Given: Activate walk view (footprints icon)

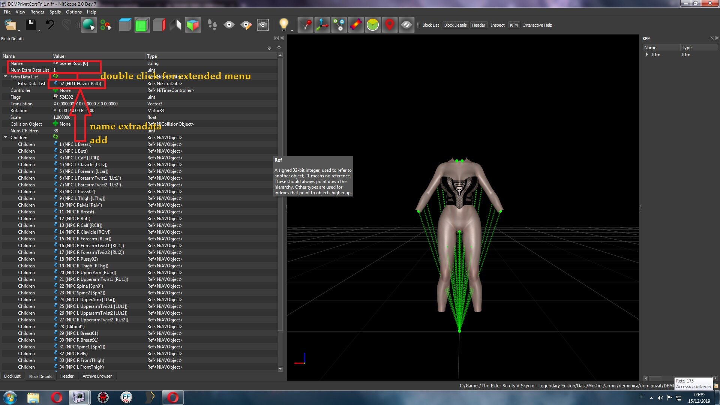Looking at the screenshot, I should pos(212,25).
